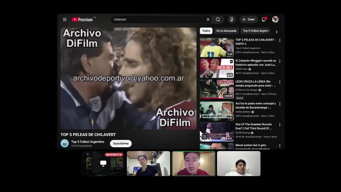
Task: Select the Top 5 Futbol Argentino chip
Action: click(x=256, y=31)
